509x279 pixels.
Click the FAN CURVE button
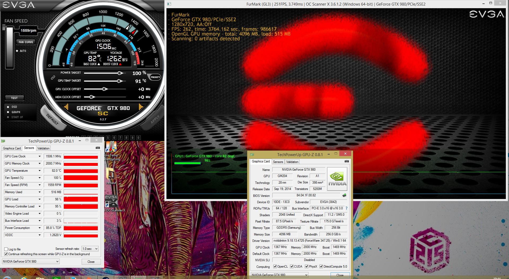[26, 42]
